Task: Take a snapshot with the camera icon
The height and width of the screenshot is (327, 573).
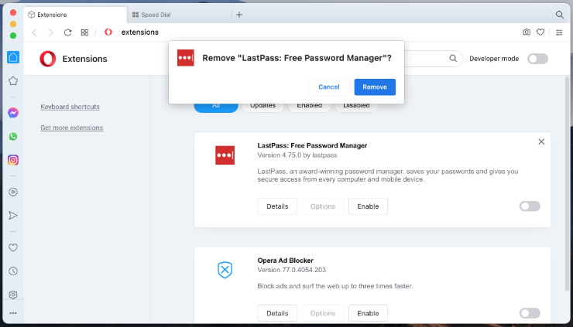Action: click(527, 32)
